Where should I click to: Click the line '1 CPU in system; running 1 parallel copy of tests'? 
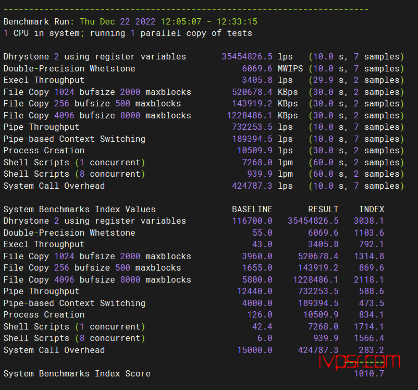128,33
